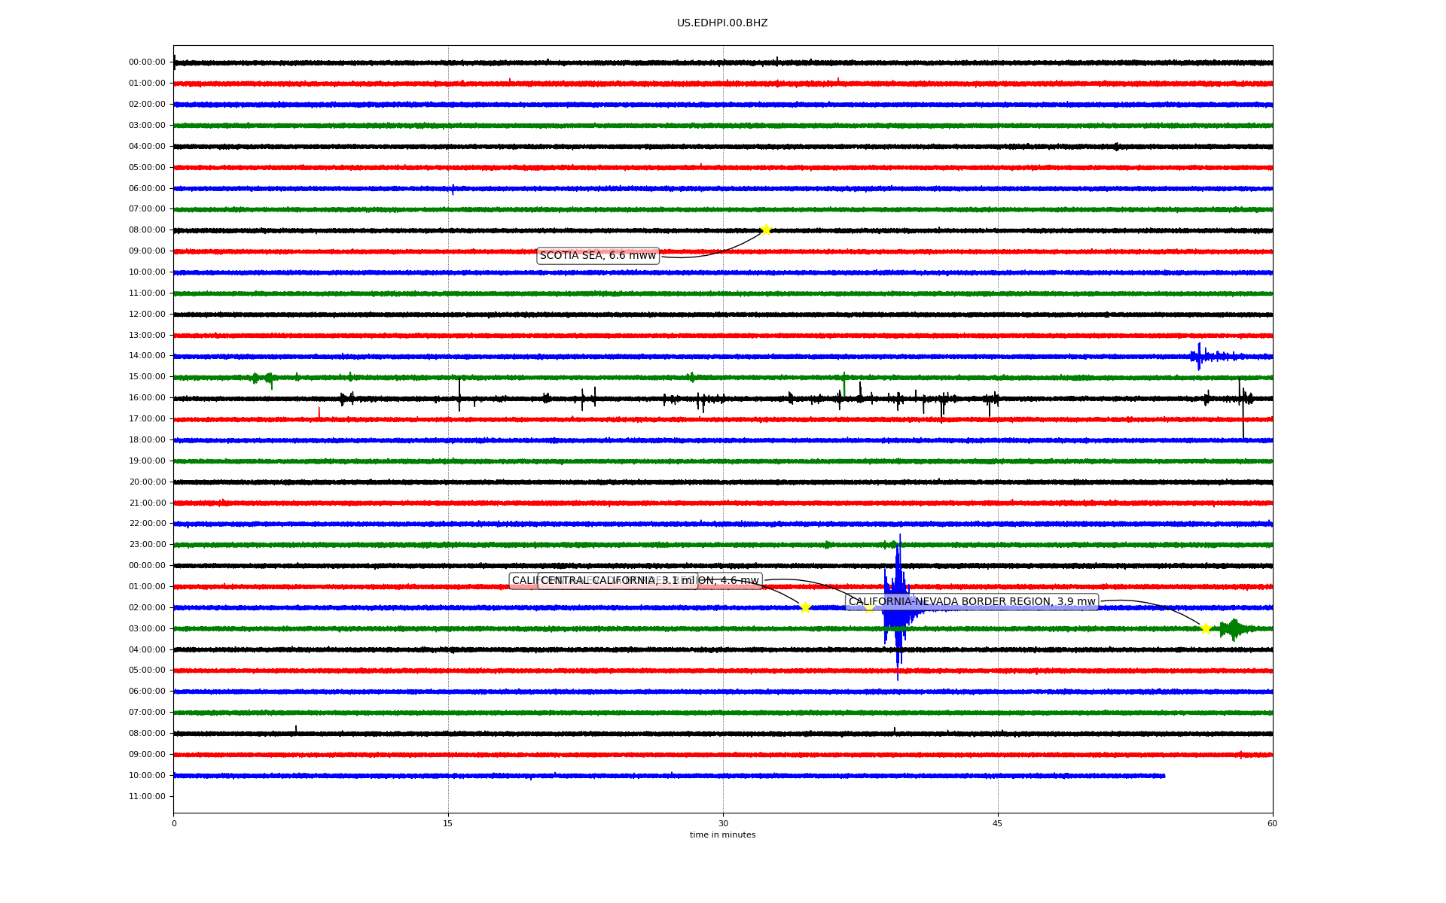
Task: Click the x-axis tick label 15
Action: click(x=448, y=823)
